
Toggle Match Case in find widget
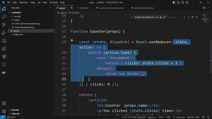click(x=157, y=17)
